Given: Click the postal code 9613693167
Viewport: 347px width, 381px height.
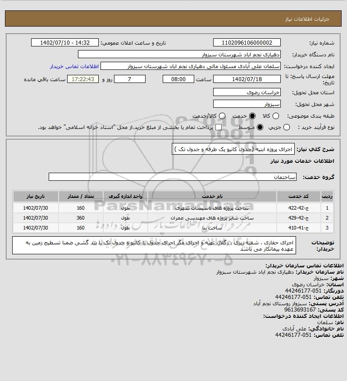Looking at the screenshot, I should [300, 310].
